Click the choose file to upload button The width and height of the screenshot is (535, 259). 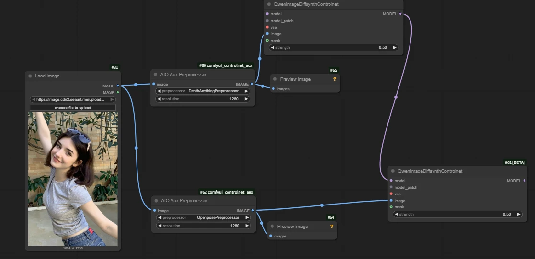73,108
